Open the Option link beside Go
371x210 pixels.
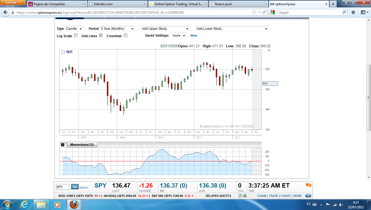[84, 187]
